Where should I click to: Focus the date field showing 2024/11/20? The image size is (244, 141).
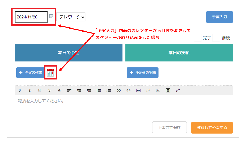(31, 17)
